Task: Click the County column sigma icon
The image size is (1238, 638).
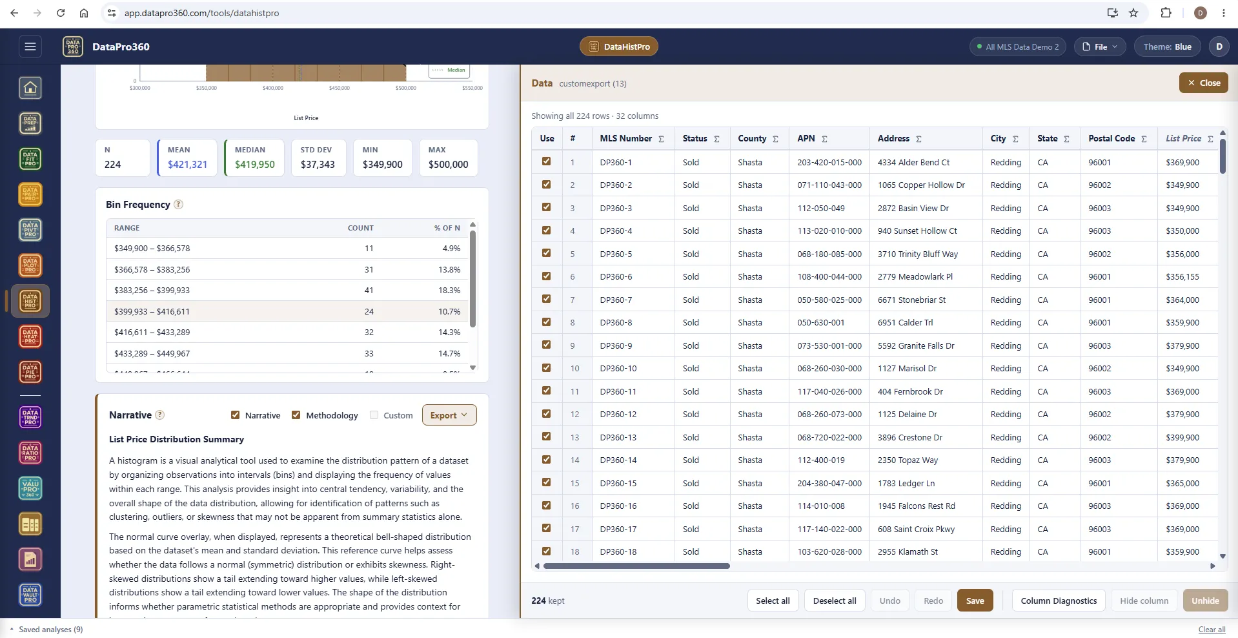Action: tap(775, 139)
